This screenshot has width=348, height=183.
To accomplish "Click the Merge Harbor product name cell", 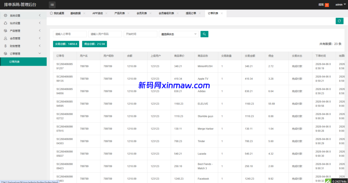I will point(206,129).
